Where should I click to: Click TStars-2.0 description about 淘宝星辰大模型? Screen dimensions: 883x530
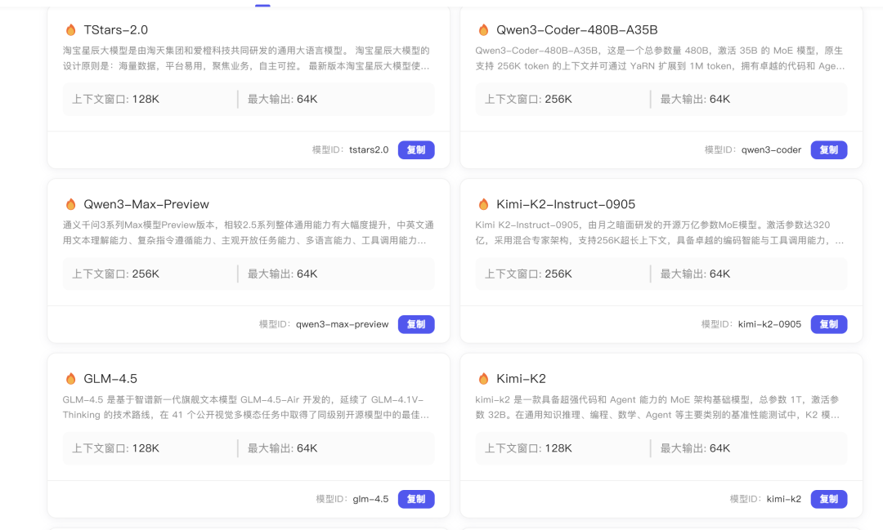(x=246, y=58)
